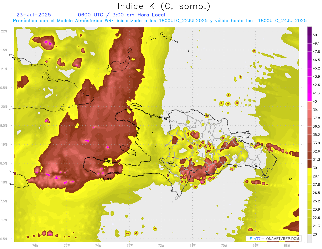Click the "31.3" color scale value
The image size is (322, 249).
[x=316, y=160]
